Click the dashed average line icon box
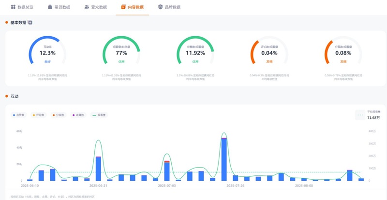Image resolution: width=387 pixels, height=200 pixels. coord(360,114)
